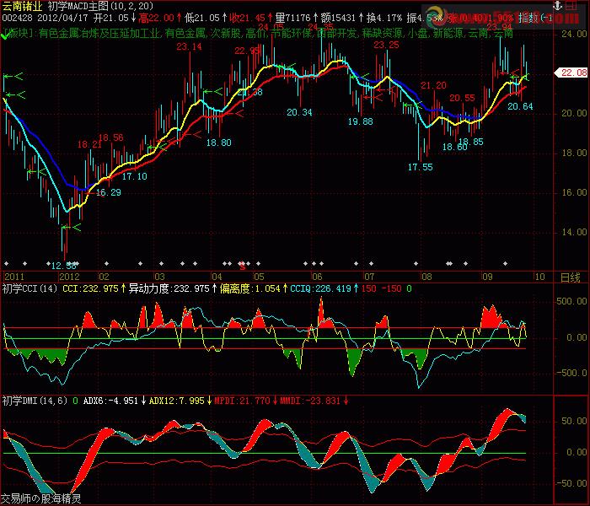Click the 19.88 trough price label
This screenshot has height=506, width=590.
coord(361,121)
